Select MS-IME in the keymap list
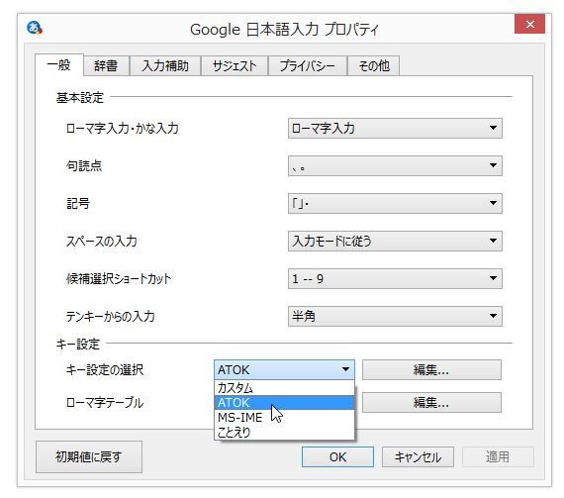Viewport: 564px width, 498px height. [x=284, y=417]
